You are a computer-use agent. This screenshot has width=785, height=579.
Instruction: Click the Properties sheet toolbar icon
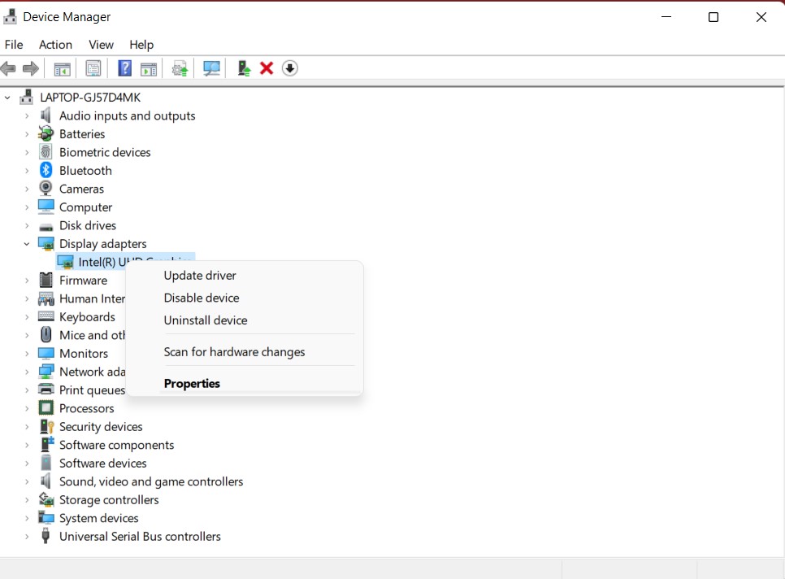(93, 68)
